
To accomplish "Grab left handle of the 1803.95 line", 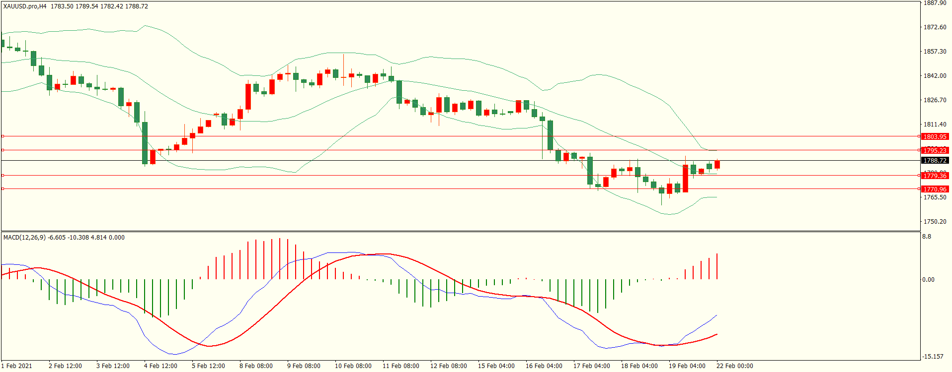I will point(2,136).
